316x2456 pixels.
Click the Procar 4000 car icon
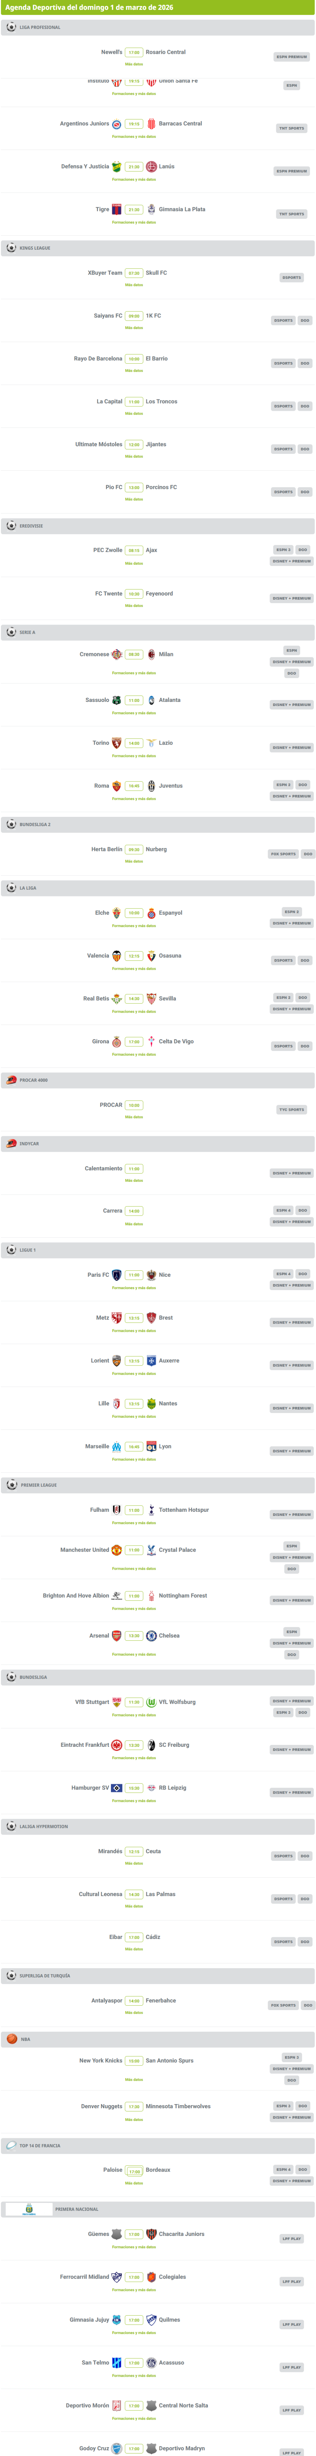[x=11, y=1080]
